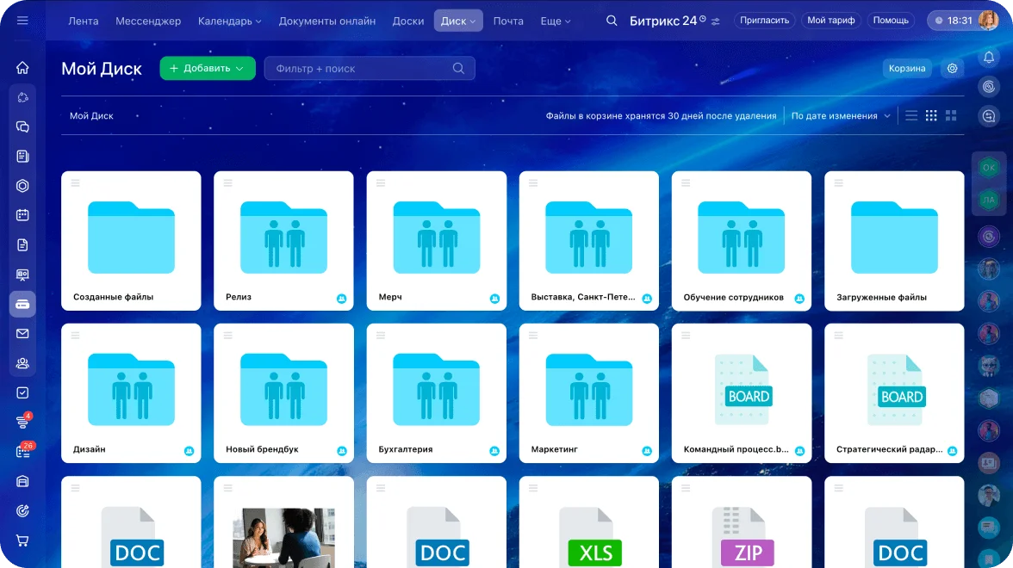
Task: Expand the Еще menu in top bar
Action: [x=556, y=21]
